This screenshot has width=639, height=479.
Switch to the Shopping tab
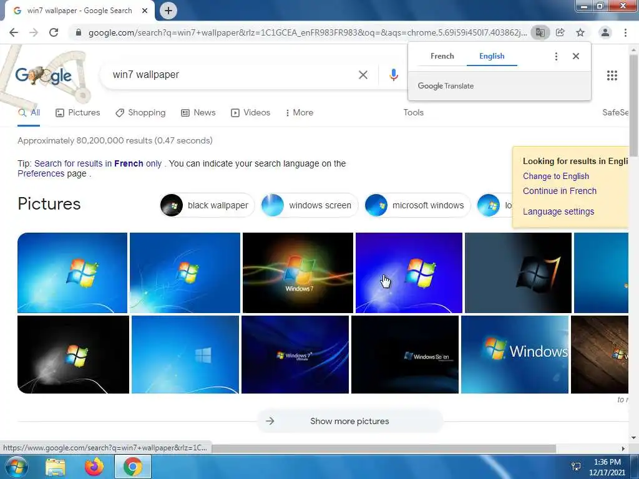(x=140, y=113)
